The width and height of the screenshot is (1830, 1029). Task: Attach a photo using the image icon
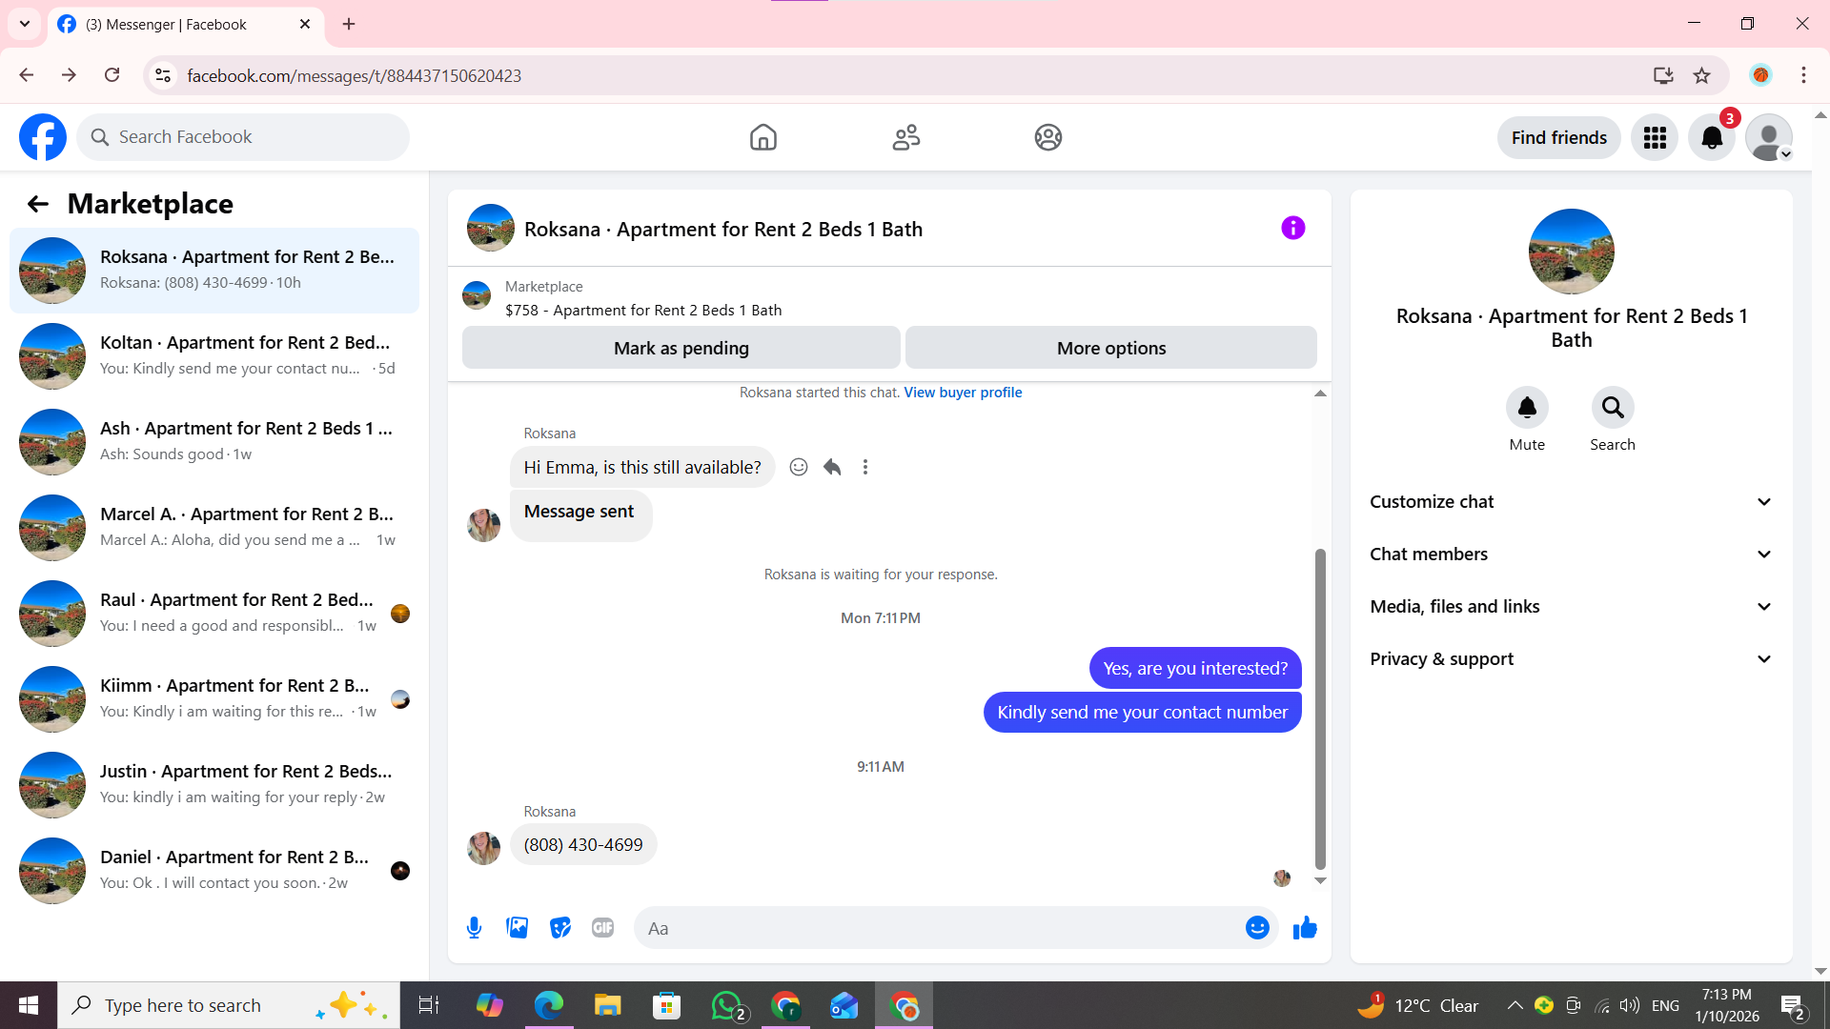[517, 928]
